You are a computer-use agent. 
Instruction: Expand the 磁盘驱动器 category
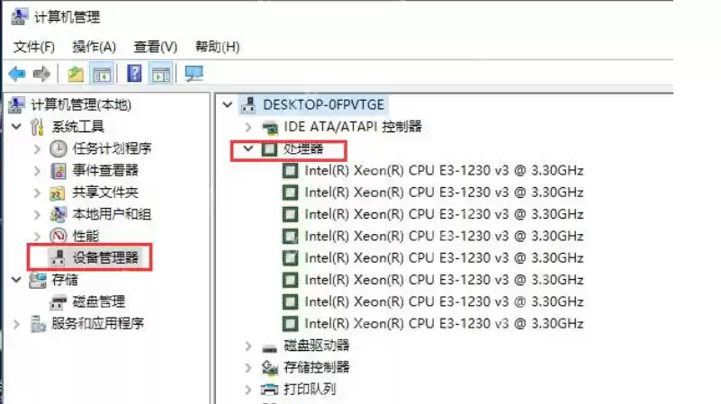[x=248, y=346]
